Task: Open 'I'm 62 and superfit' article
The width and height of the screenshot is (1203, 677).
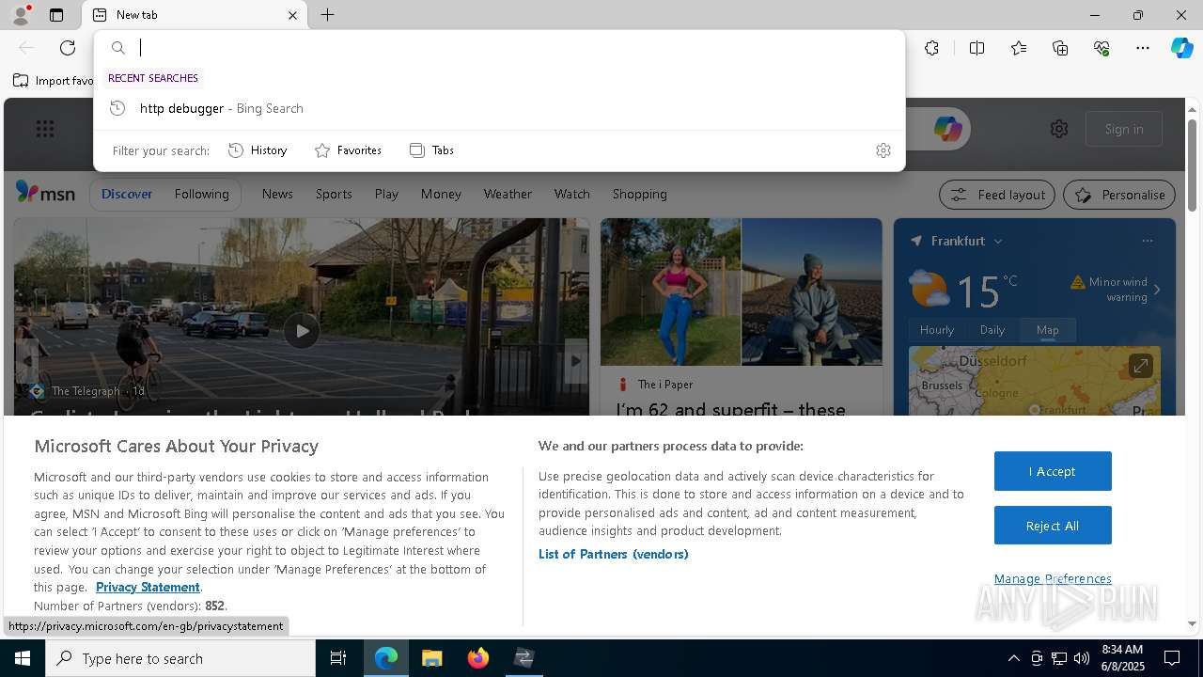Action: [x=730, y=409]
